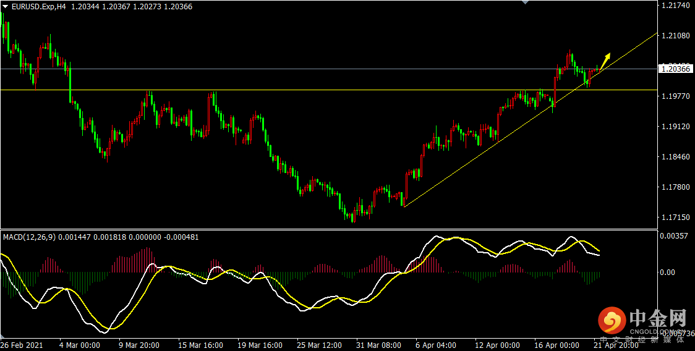Click the 26 Feb 2021 date label
695x351 pixels.
tap(22, 345)
